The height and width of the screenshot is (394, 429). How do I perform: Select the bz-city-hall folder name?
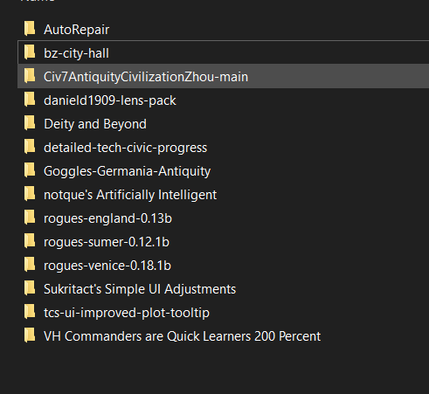(x=76, y=53)
